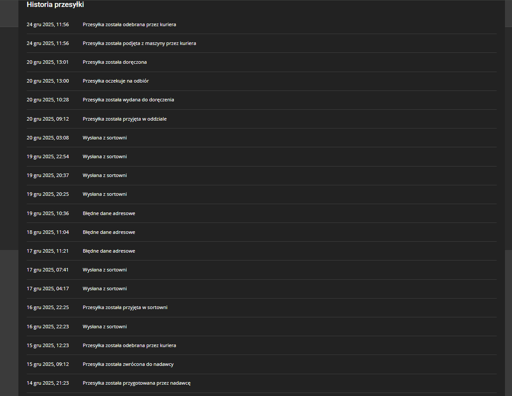The width and height of the screenshot is (512, 396).
Task: Select 'Przesyłka została przyjęta w oddziale' status
Action: point(125,119)
